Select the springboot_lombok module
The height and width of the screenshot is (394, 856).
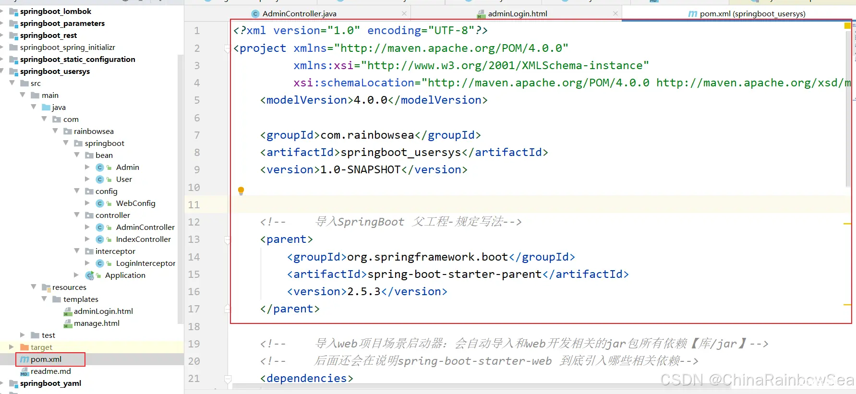point(55,11)
